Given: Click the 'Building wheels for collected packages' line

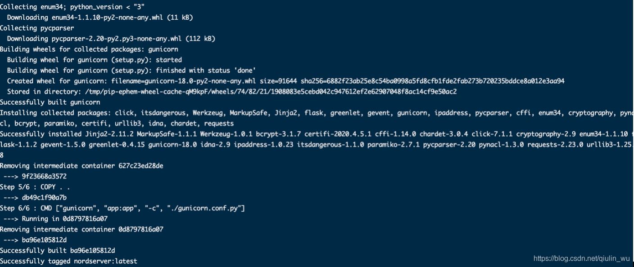Looking at the screenshot, I should click(x=89, y=49).
